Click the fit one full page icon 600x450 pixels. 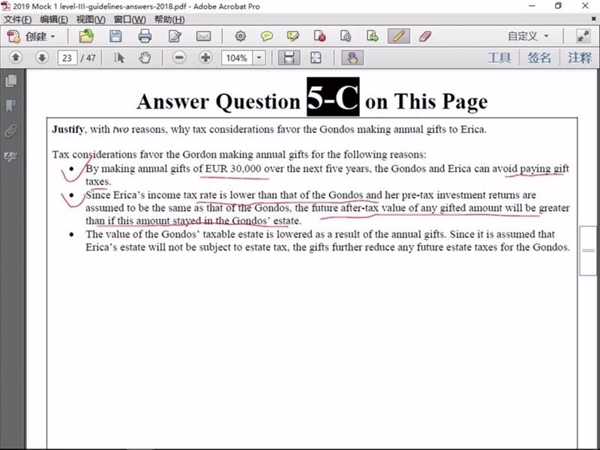pyautogui.click(x=316, y=58)
